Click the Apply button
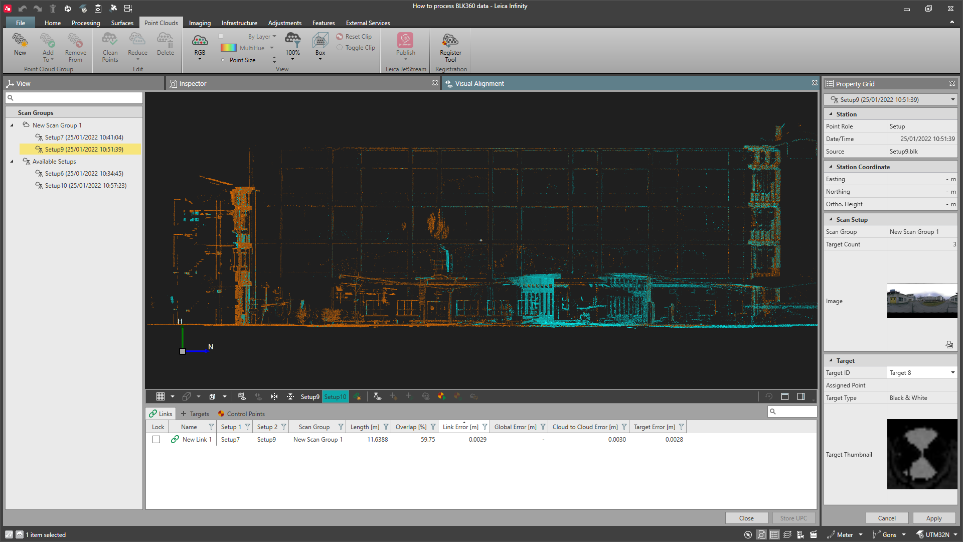This screenshot has width=963, height=542. coord(933,518)
